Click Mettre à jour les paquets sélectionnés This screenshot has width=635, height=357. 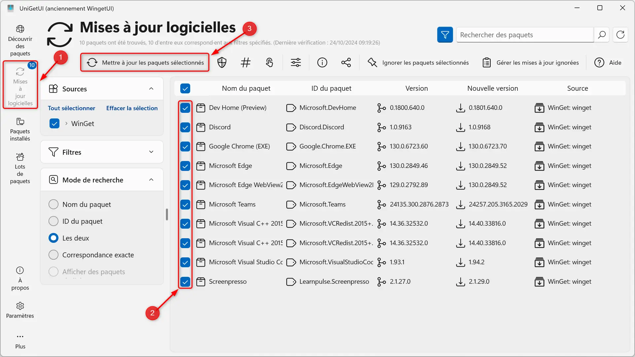[x=145, y=62]
